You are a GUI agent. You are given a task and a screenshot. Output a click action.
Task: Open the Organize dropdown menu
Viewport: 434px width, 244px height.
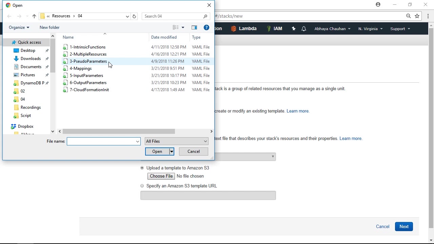19,27
